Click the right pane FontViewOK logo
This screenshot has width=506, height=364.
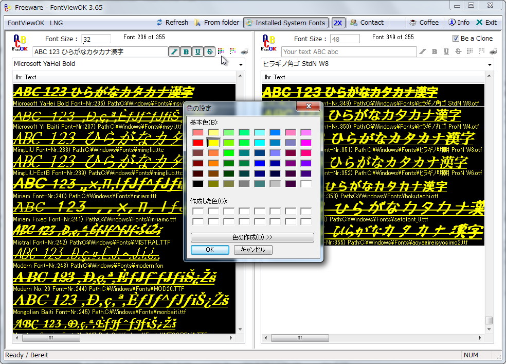pos(269,43)
